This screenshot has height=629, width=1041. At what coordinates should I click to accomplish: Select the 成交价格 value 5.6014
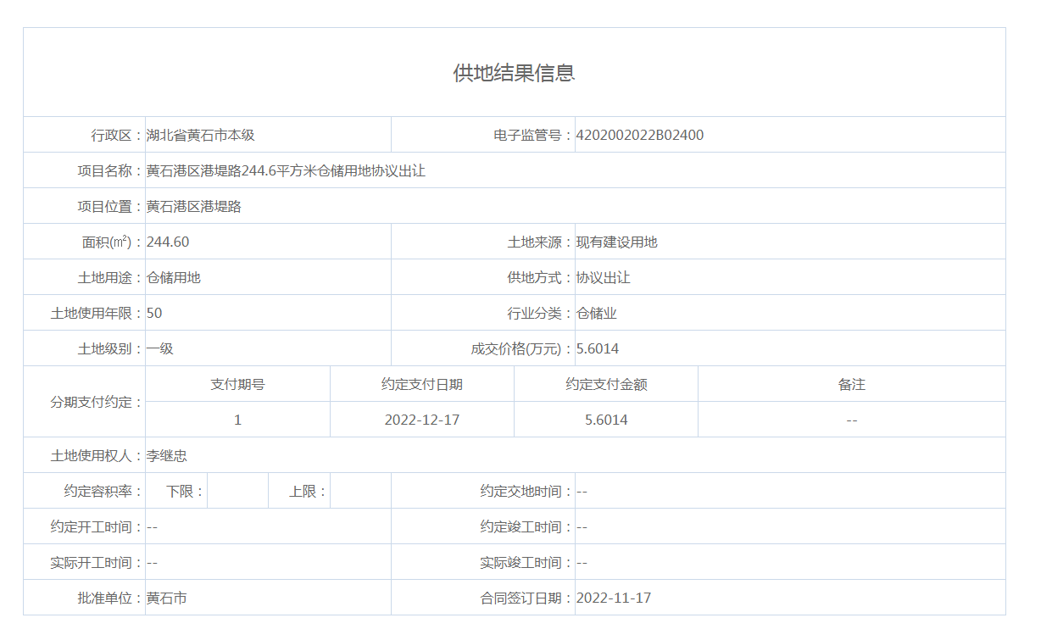pyautogui.click(x=598, y=348)
